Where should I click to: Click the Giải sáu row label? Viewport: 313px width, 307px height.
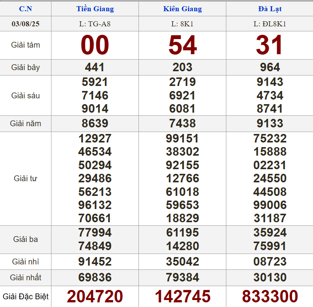(x=26, y=95)
